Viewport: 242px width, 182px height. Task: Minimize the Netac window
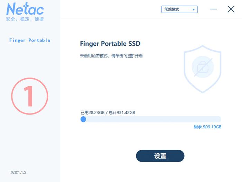click(213, 9)
